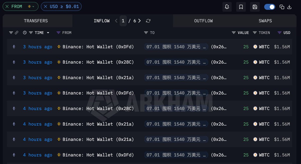The height and width of the screenshot is (164, 301).
Task: Click Ethereum icon in 4 hours ago 0xDFd row
Action: (14, 155)
